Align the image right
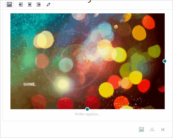The image size is (173, 138). [39, 5]
